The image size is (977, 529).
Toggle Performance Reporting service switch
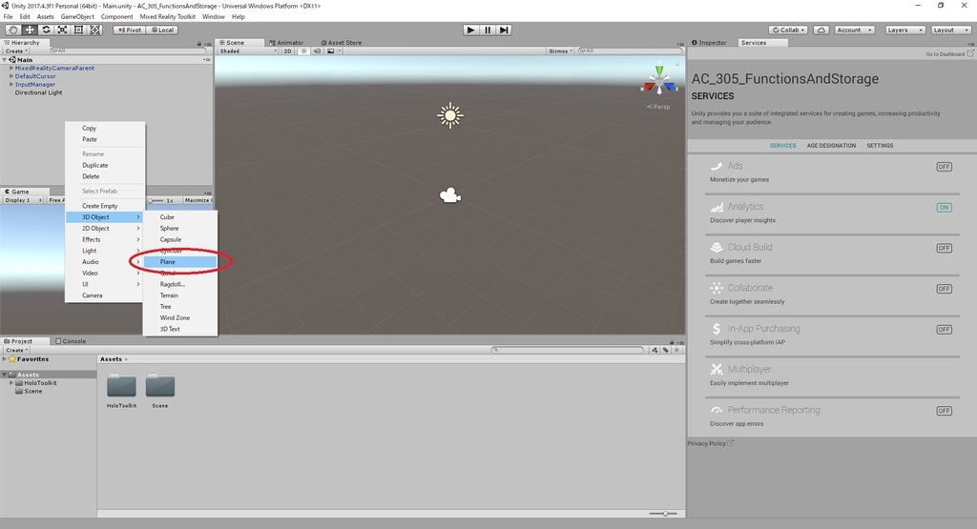pos(944,411)
